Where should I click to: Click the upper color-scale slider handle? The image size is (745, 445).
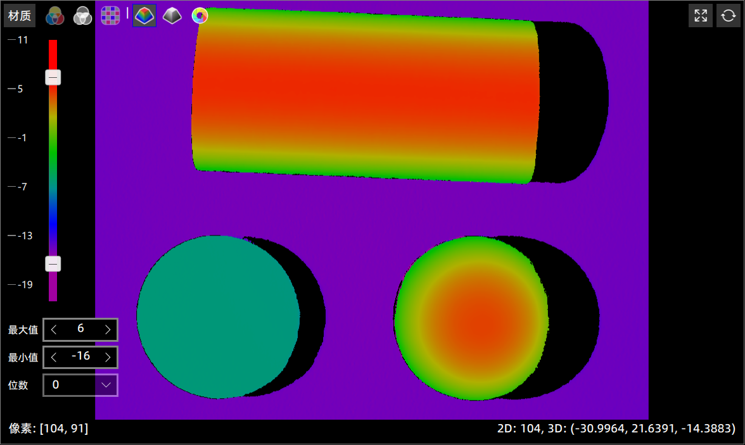point(53,77)
